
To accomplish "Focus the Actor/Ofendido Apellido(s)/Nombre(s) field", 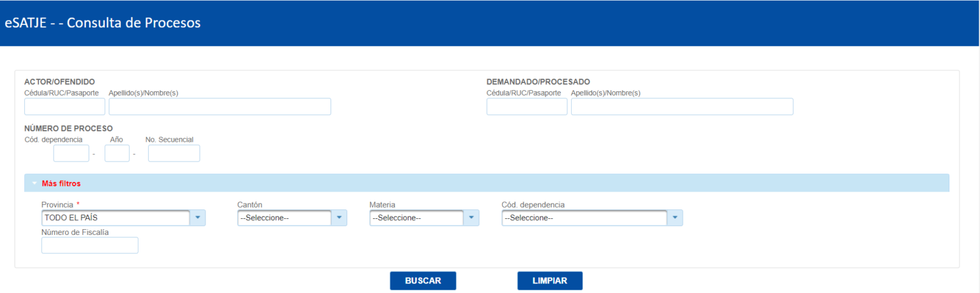I will click(220, 107).
